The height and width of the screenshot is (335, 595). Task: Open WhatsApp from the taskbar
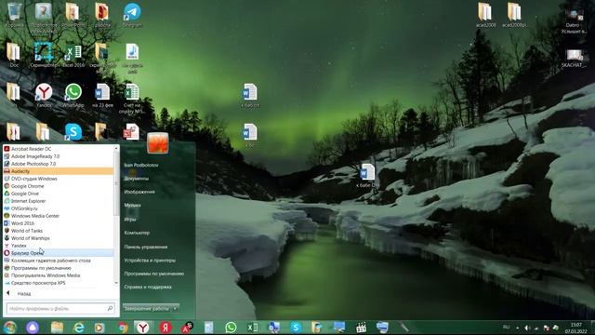click(231, 328)
